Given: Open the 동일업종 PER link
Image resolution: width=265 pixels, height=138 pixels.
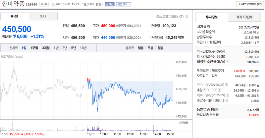Looking at the screenshot, I should click(208, 109).
